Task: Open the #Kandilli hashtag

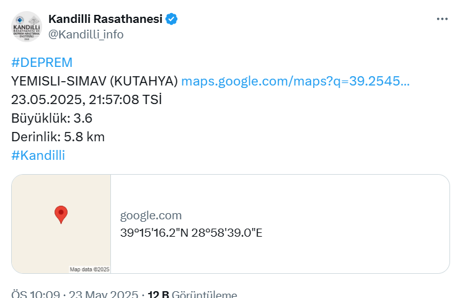Action: (38, 156)
